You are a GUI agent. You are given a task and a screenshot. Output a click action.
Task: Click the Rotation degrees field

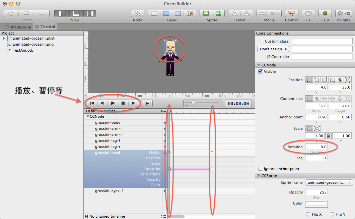(316, 147)
